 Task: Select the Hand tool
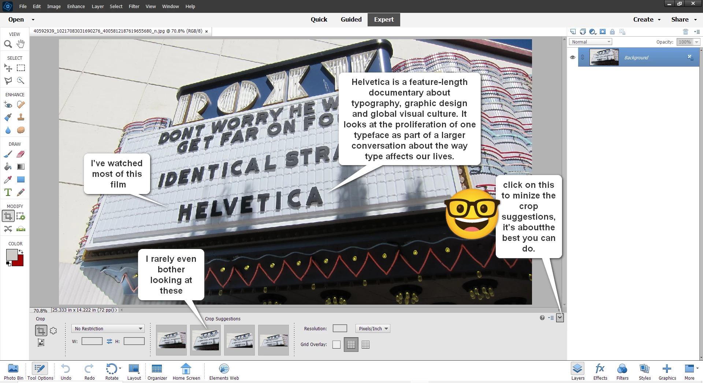21,44
